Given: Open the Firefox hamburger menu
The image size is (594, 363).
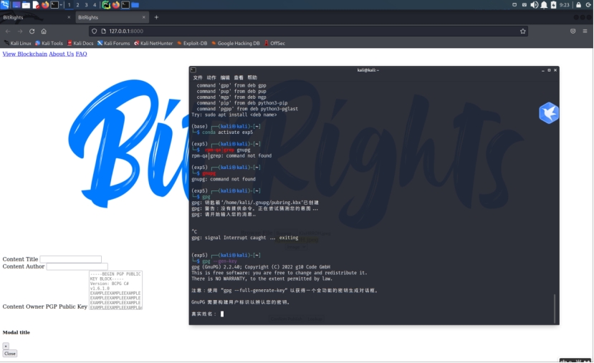Looking at the screenshot, I should tap(585, 32).
